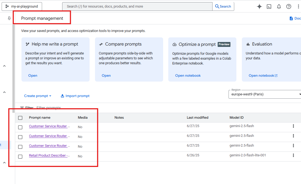
Task: Open the my-ai-playground project selector
Action: (x=22, y=6)
